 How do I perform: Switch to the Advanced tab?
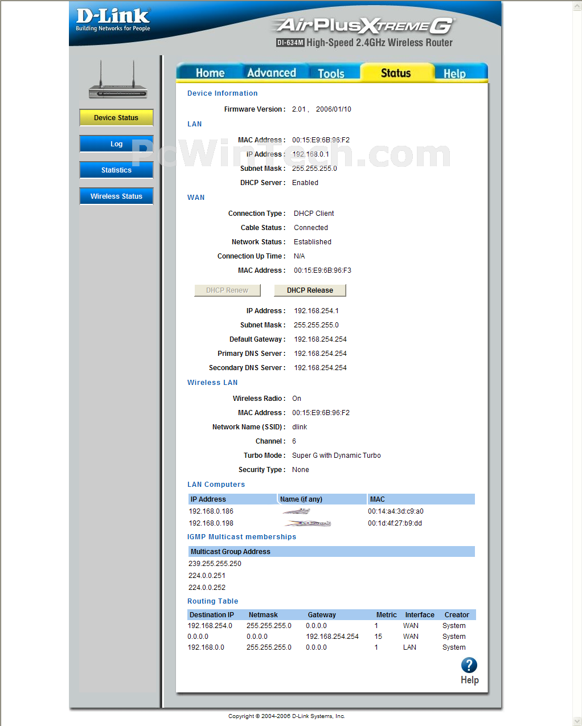click(x=272, y=73)
